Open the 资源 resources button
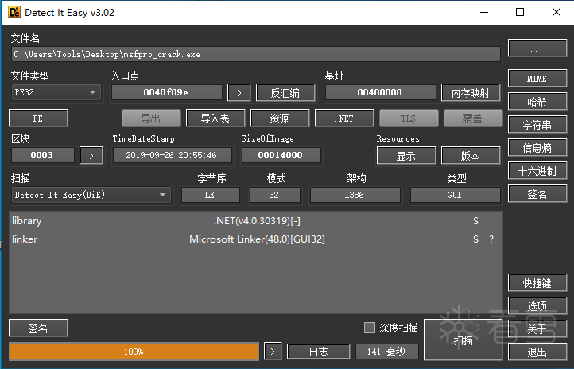The width and height of the screenshot is (574, 369). 280,118
